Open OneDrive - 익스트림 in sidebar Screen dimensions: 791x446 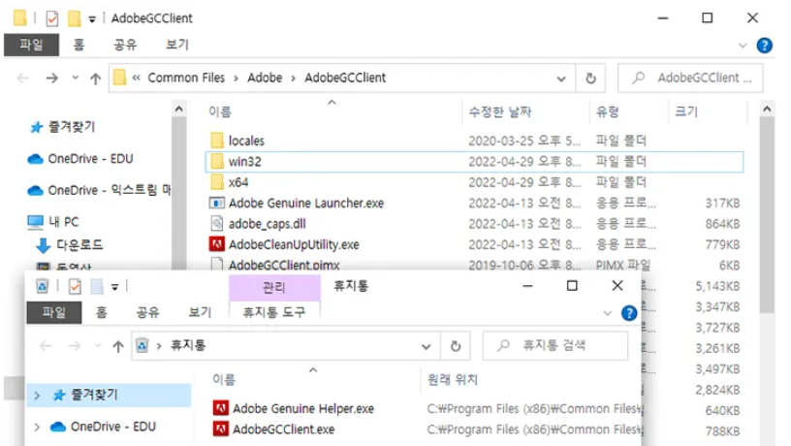click(x=100, y=191)
